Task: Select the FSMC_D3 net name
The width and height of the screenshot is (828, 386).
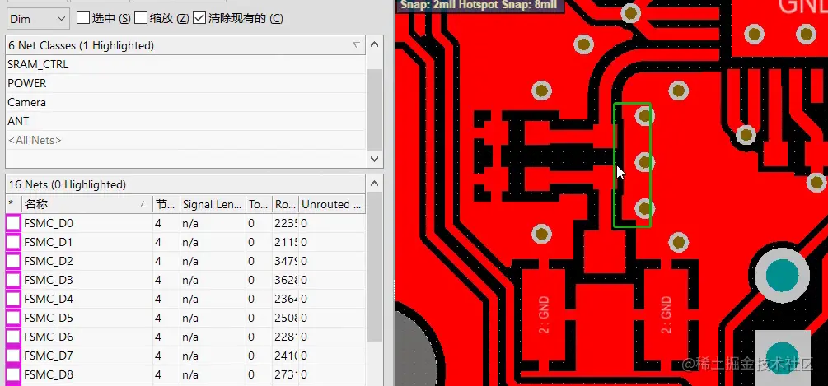Action: (x=49, y=280)
